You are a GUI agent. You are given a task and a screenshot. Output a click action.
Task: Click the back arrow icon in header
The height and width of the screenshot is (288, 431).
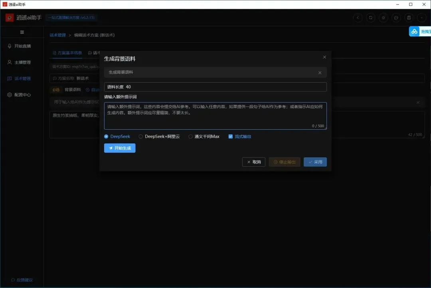(358, 18)
